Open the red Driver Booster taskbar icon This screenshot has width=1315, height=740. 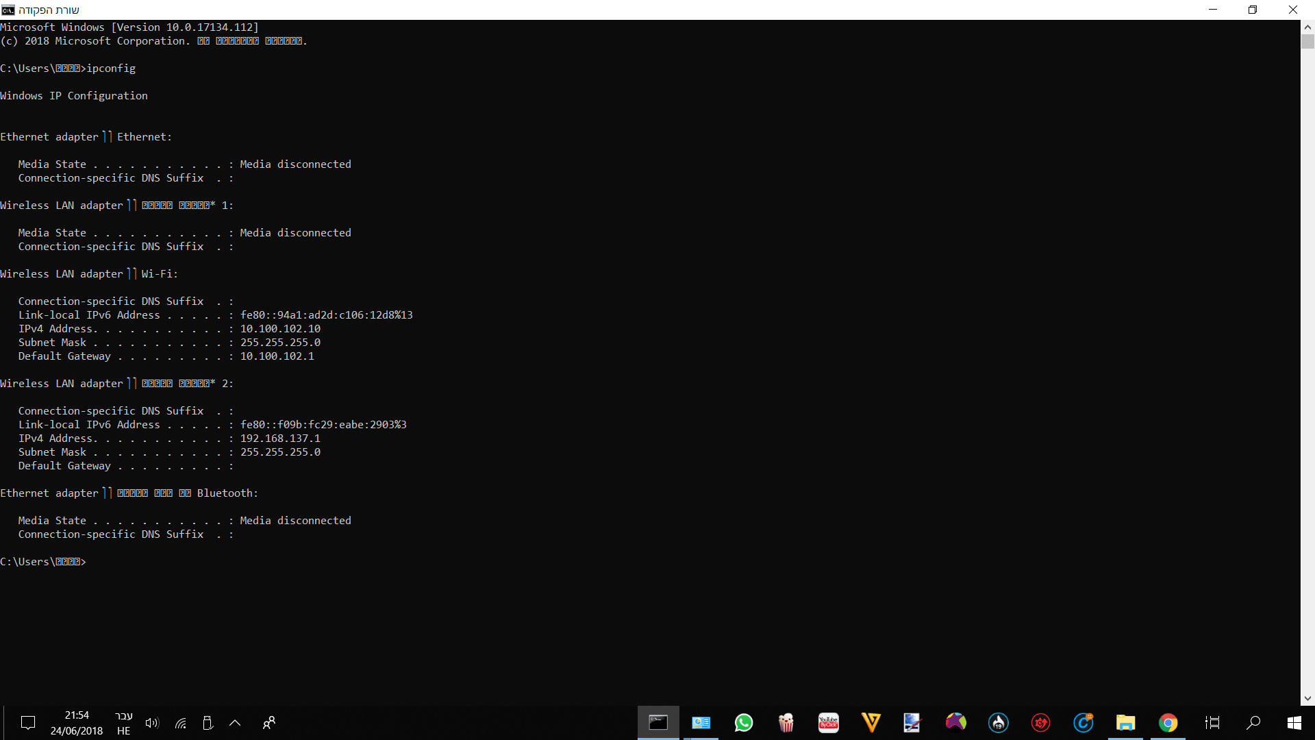[1040, 723]
